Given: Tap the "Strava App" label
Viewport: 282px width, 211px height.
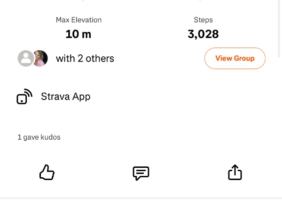Looking at the screenshot, I should click(x=65, y=97).
